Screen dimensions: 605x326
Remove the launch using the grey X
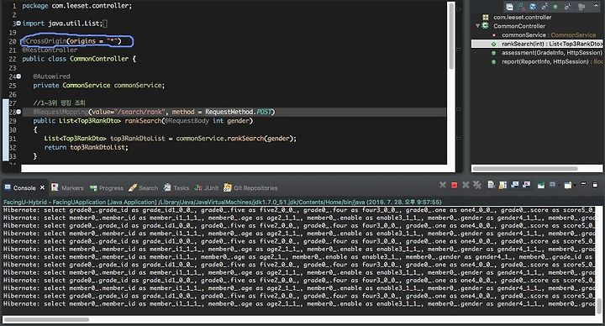[x=443, y=185]
